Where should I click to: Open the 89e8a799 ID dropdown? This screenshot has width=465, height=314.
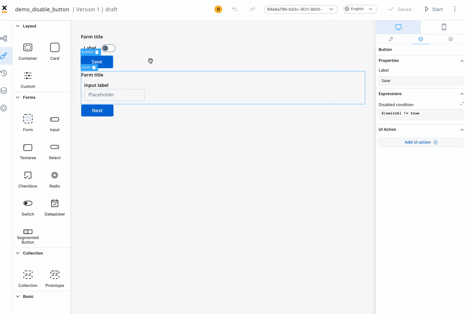(x=301, y=9)
